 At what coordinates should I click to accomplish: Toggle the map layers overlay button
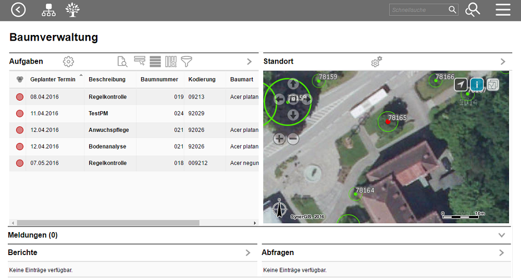click(493, 84)
